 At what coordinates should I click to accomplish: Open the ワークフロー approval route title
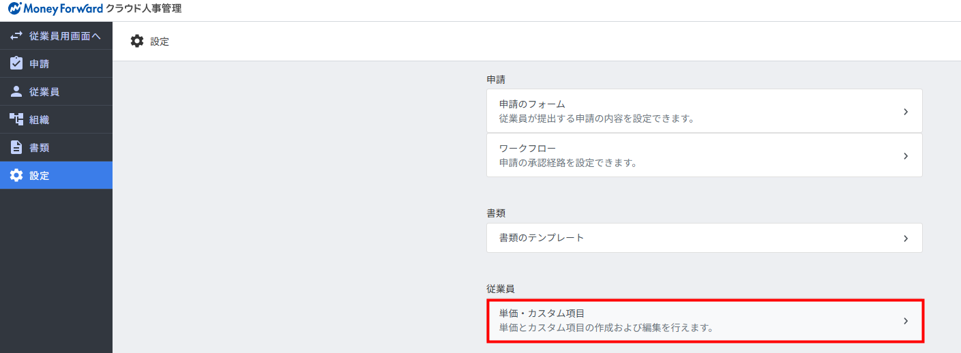coord(527,149)
